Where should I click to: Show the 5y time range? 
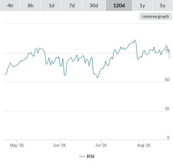[162, 5]
